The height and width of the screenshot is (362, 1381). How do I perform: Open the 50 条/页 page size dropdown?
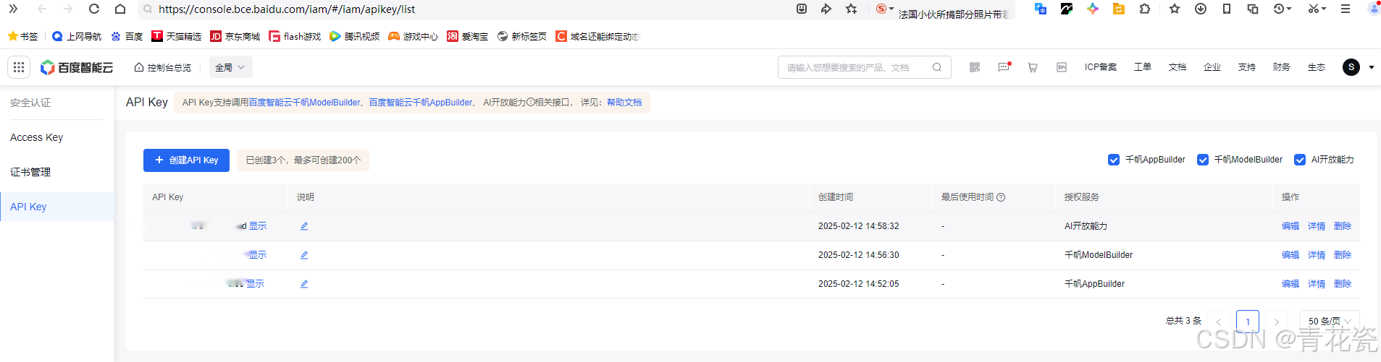[x=1330, y=321]
